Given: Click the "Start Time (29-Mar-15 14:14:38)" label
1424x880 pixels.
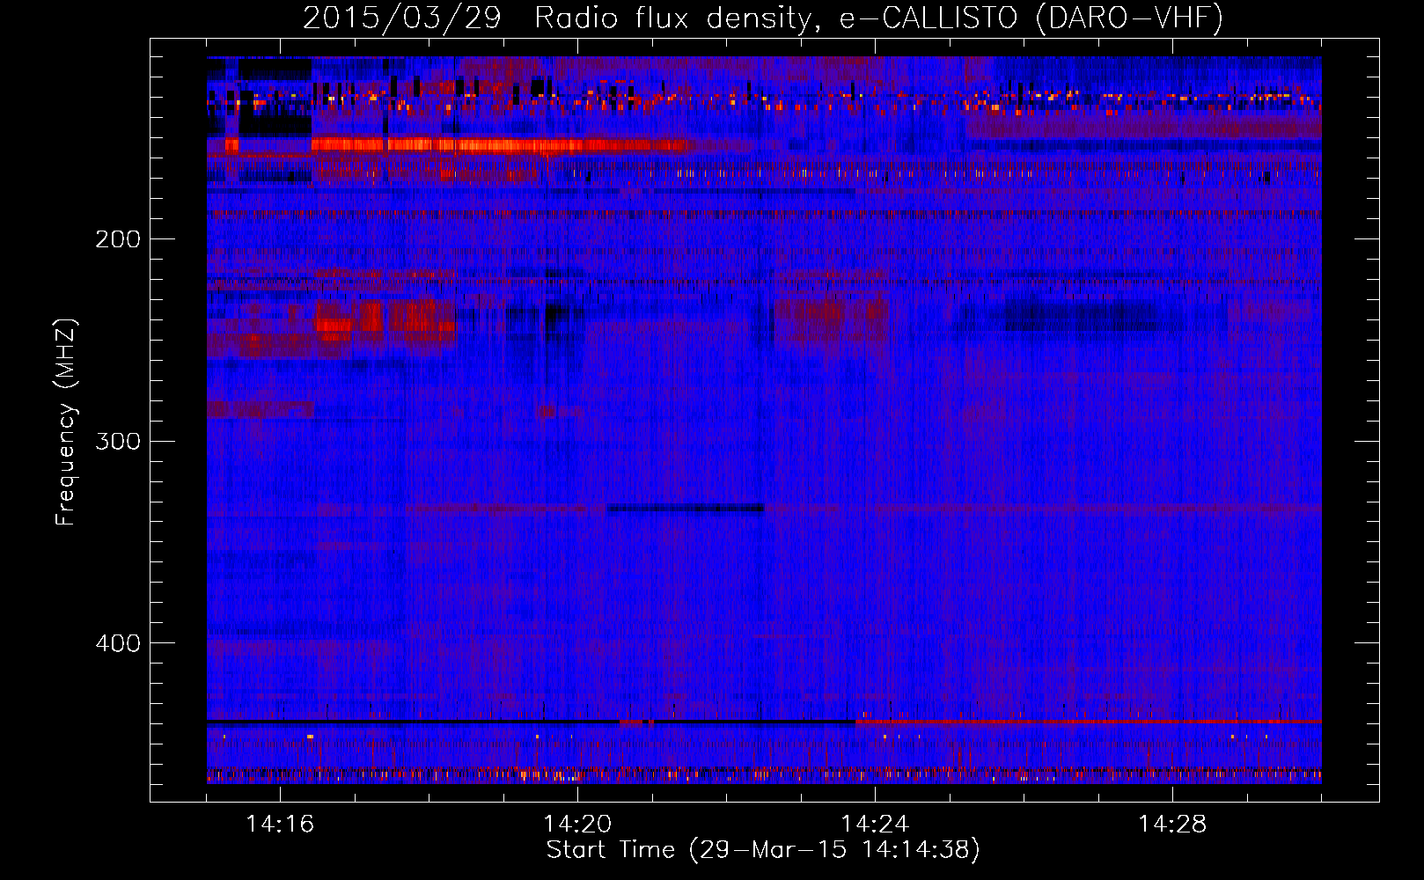Looking at the screenshot, I should (763, 850).
